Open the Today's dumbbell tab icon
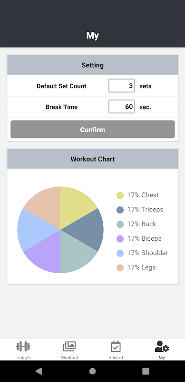Viewport: 185px width, 382px height. tap(23, 346)
